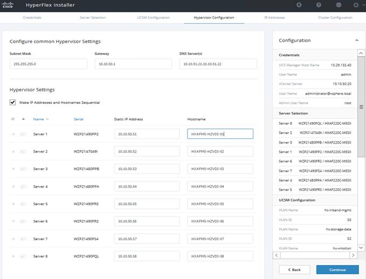This screenshot has height=279, width=366.
Task: Sort the table by Serial column
Action: pos(79,119)
